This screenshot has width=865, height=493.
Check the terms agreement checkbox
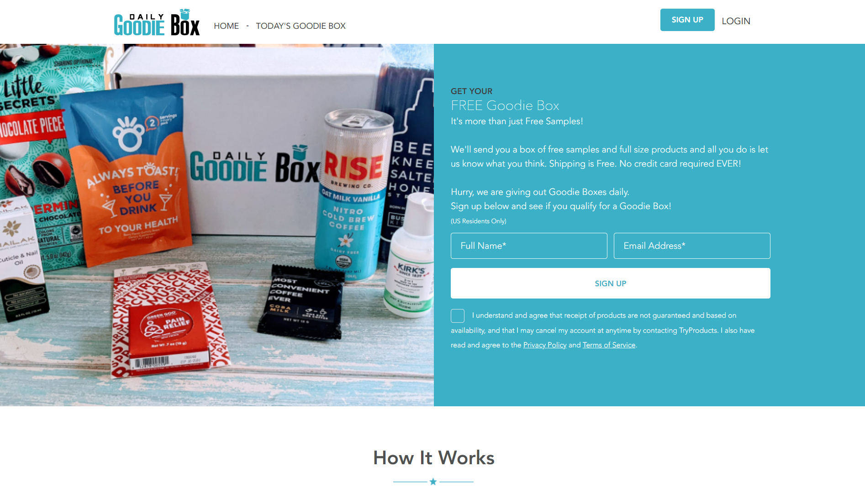point(458,315)
